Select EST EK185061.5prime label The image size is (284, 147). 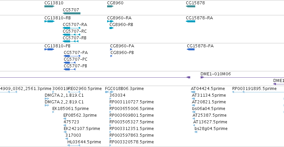[x=70, y=109]
